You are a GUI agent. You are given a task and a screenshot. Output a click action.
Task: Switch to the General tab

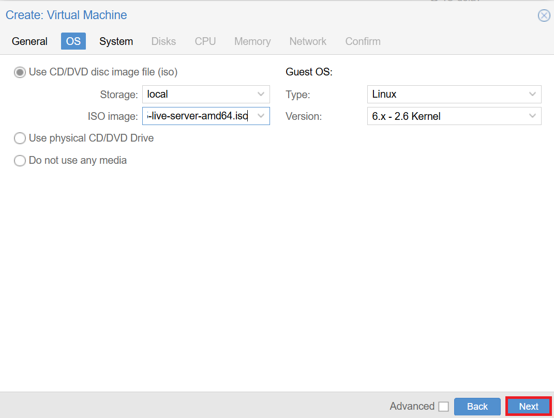click(x=29, y=41)
